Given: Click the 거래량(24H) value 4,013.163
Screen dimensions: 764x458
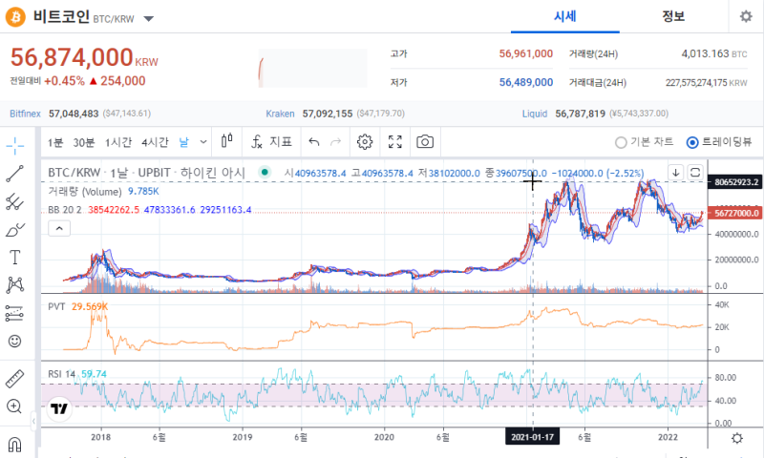Looking at the screenshot, I should click(705, 53).
